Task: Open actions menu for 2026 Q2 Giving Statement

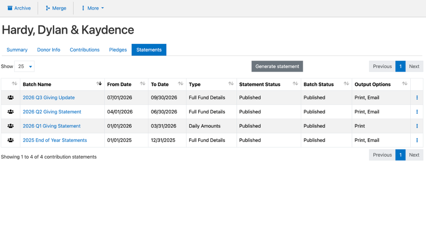Action: [417, 112]
